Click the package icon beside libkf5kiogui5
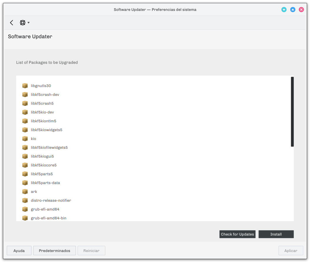The width and height of the screenshot is (310, 262). pyautogui.click(x=25, y=156)
